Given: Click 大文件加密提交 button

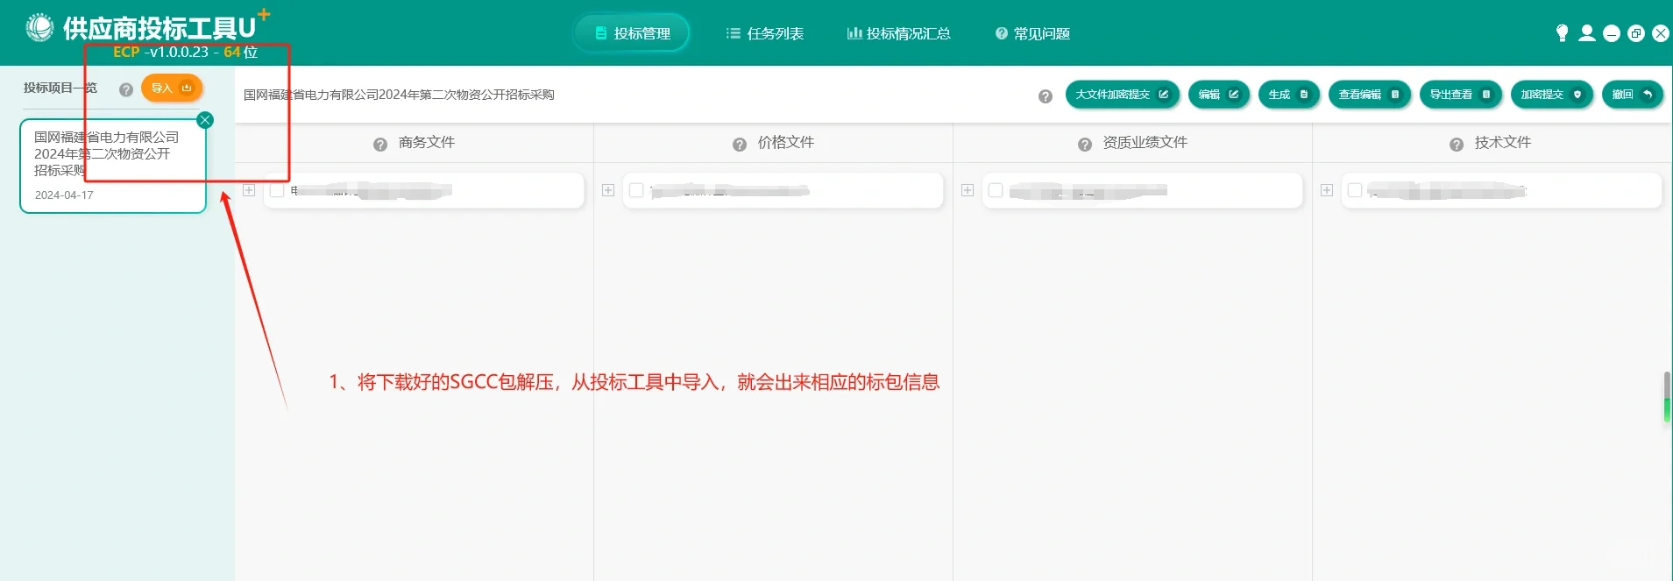Looking at the screenshot, I should coord(1123,95).
